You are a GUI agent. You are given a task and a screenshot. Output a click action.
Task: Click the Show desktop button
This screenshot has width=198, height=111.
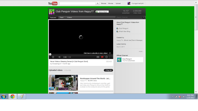click(x=197, y=97)
